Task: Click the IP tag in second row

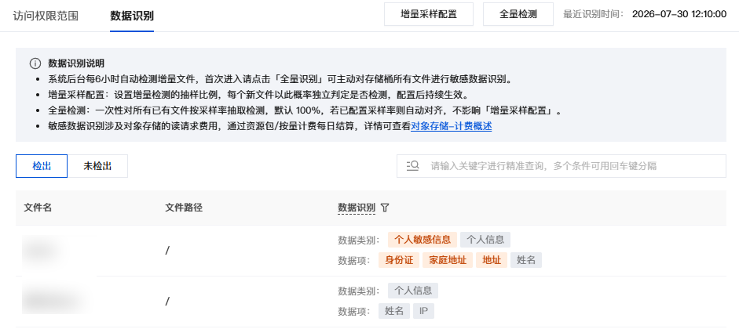Action: pyautogui.click(x=423, y=311)
